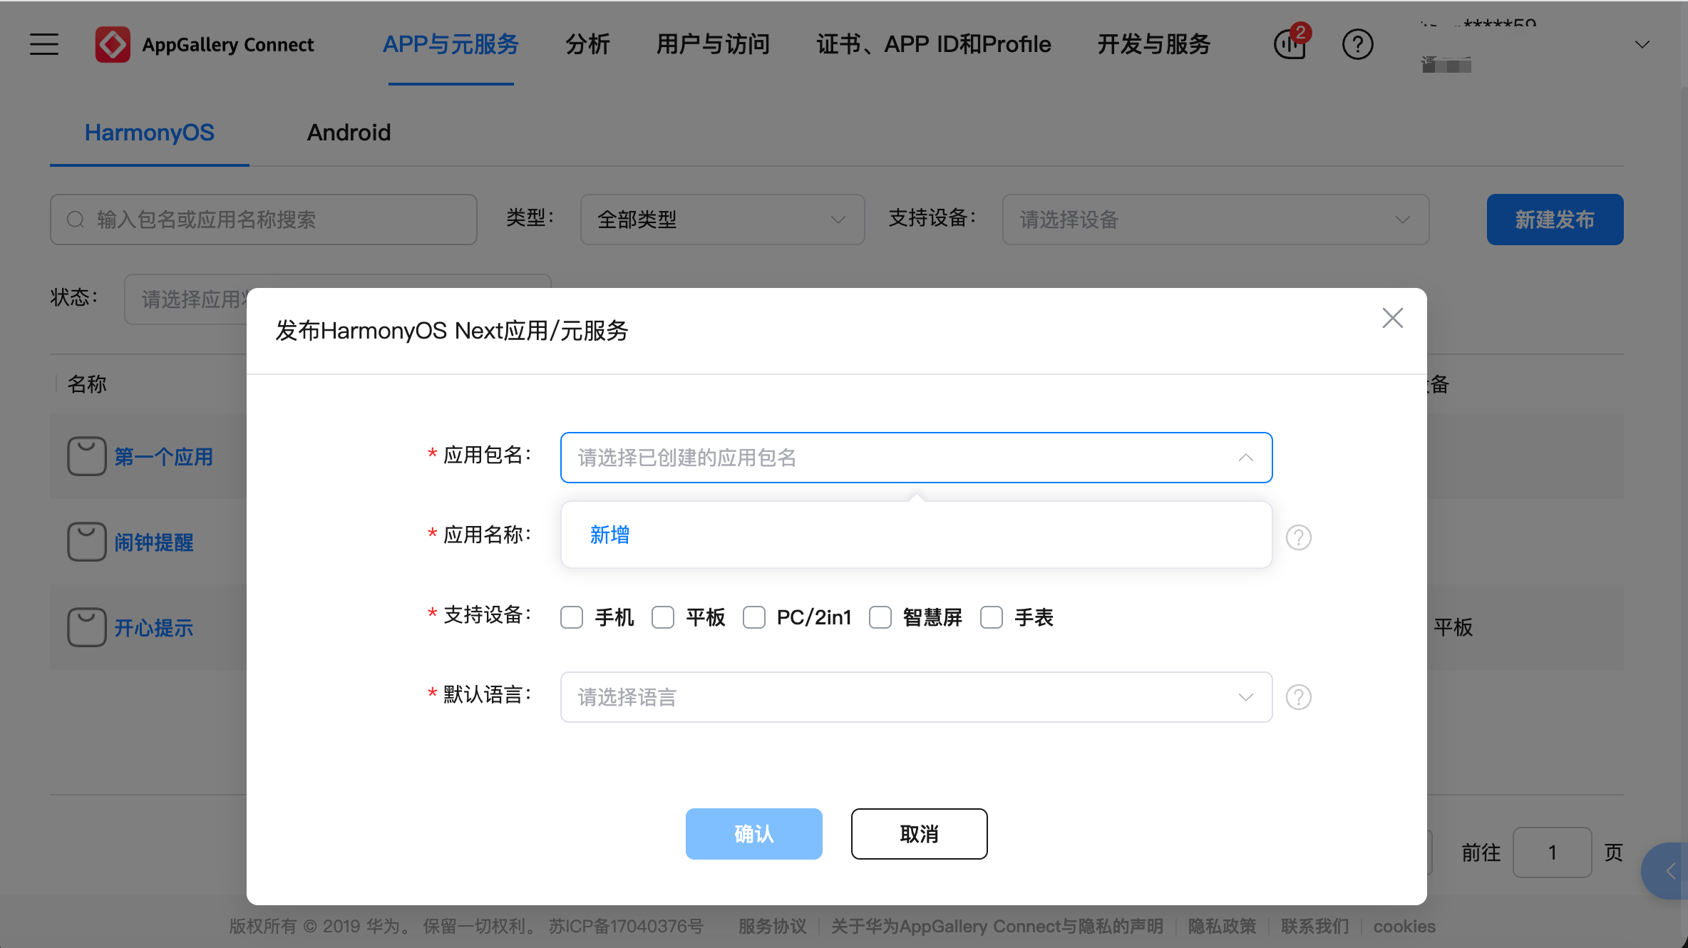1688x948 pixels.
Task: Open the hamburger menu icon
Action: (x=44, y=44)
